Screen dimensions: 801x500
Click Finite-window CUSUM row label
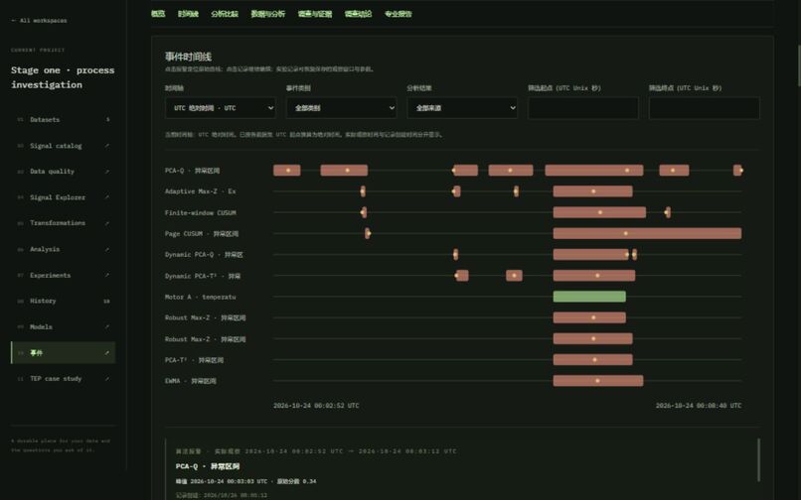201,212
